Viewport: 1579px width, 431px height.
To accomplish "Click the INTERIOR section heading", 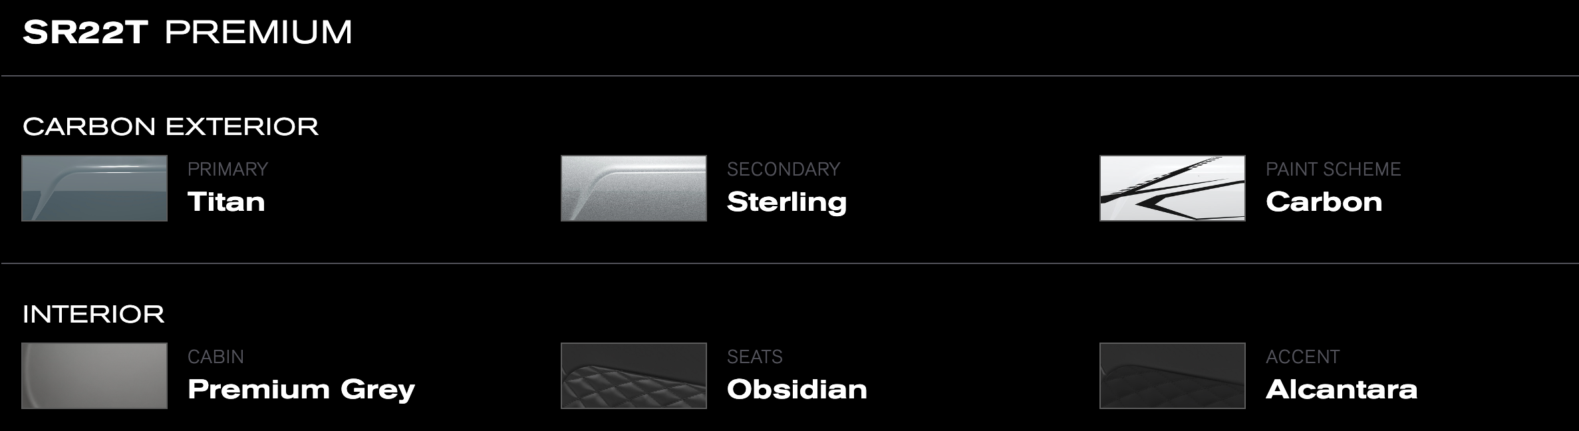I will pyautogui.click(x=94, y=314).
